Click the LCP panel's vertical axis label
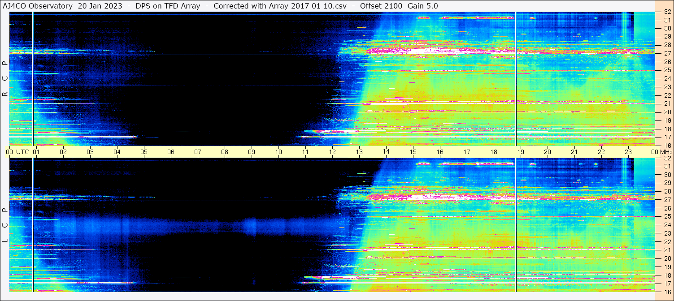 5,225
